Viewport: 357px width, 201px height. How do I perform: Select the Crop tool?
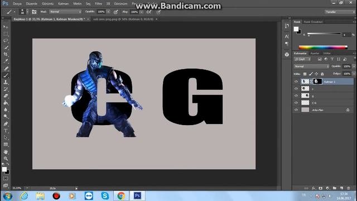[6, 54]
